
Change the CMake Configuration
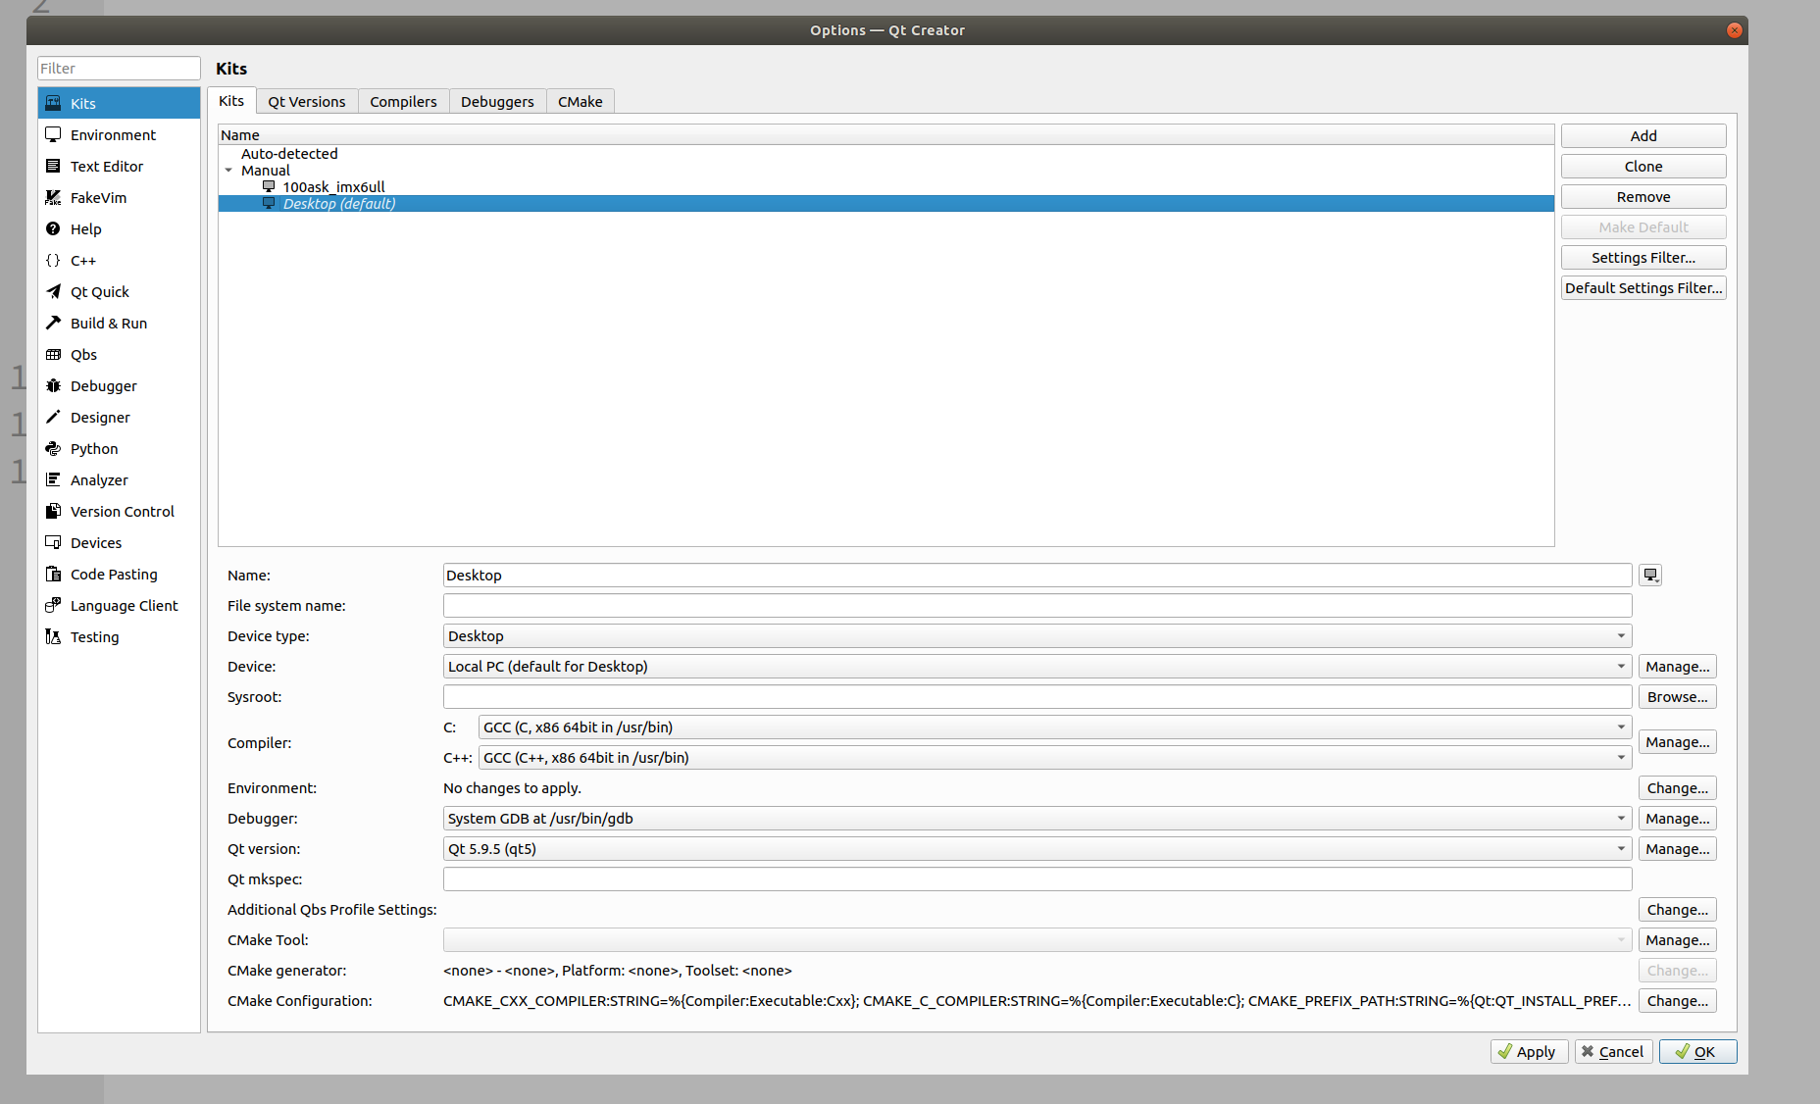tap(1678, 1001)
